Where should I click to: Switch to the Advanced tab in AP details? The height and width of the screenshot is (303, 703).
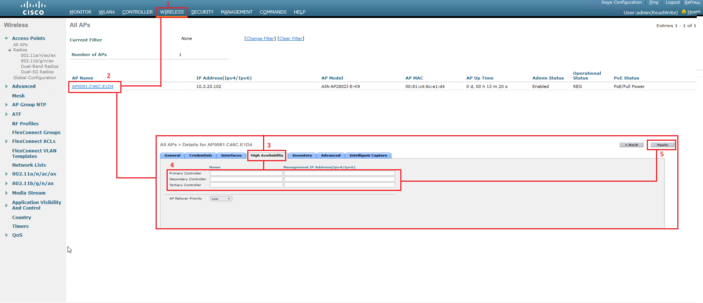(331, 155)
